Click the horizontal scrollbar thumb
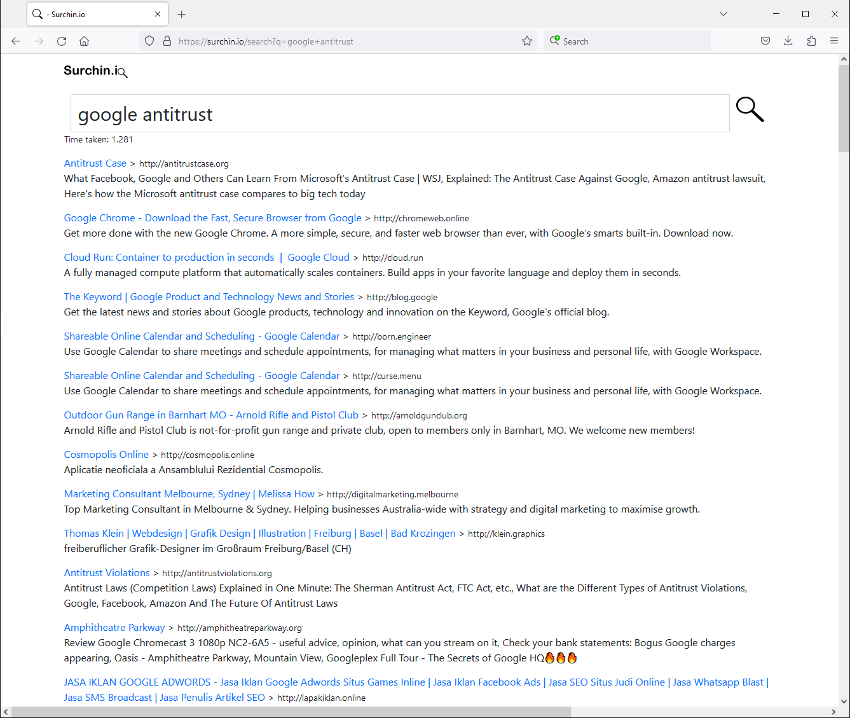This screenshot has width=850, height=718. click(291, 712)
